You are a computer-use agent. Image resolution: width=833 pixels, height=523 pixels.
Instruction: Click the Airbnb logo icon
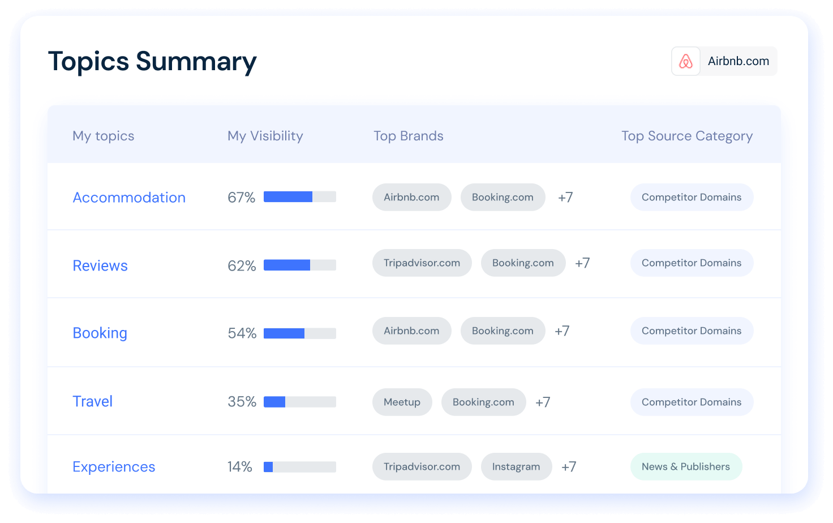pyautogui.click(x=685, y=61)
